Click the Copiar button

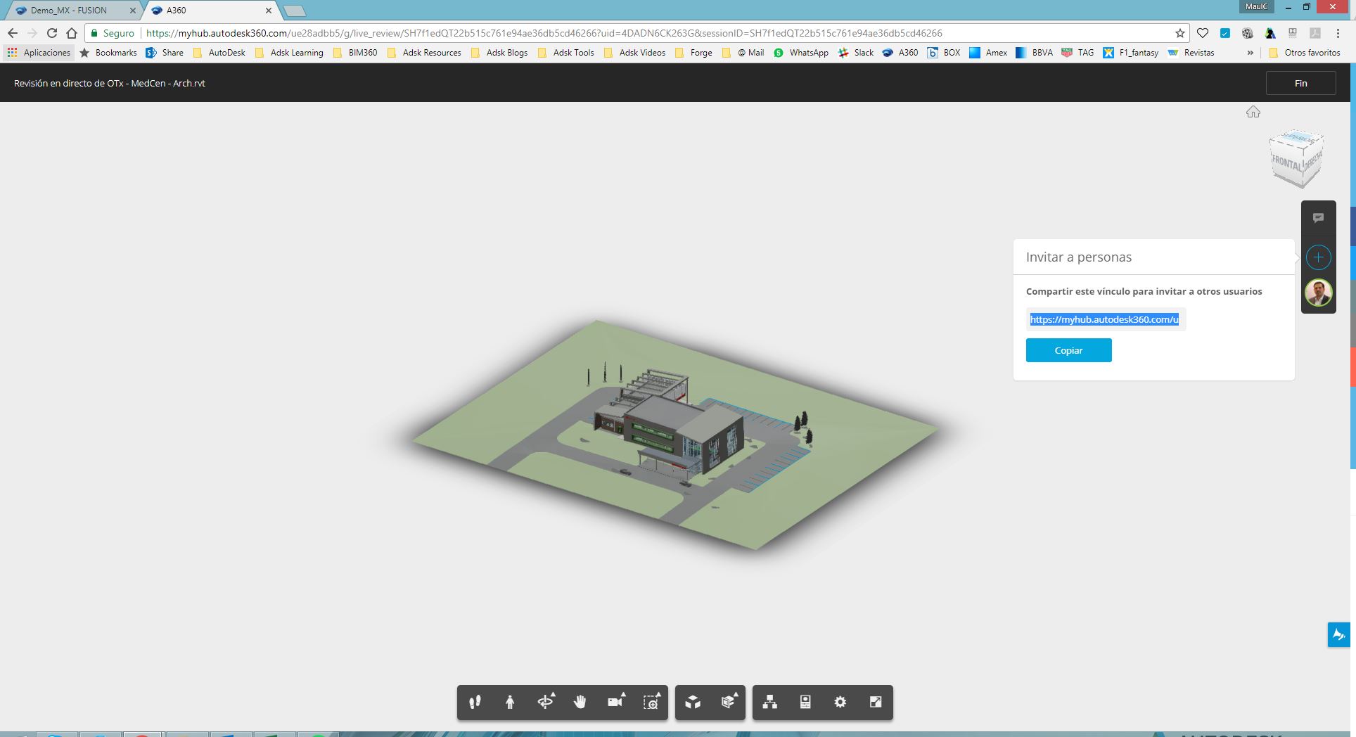point(1068,350)
